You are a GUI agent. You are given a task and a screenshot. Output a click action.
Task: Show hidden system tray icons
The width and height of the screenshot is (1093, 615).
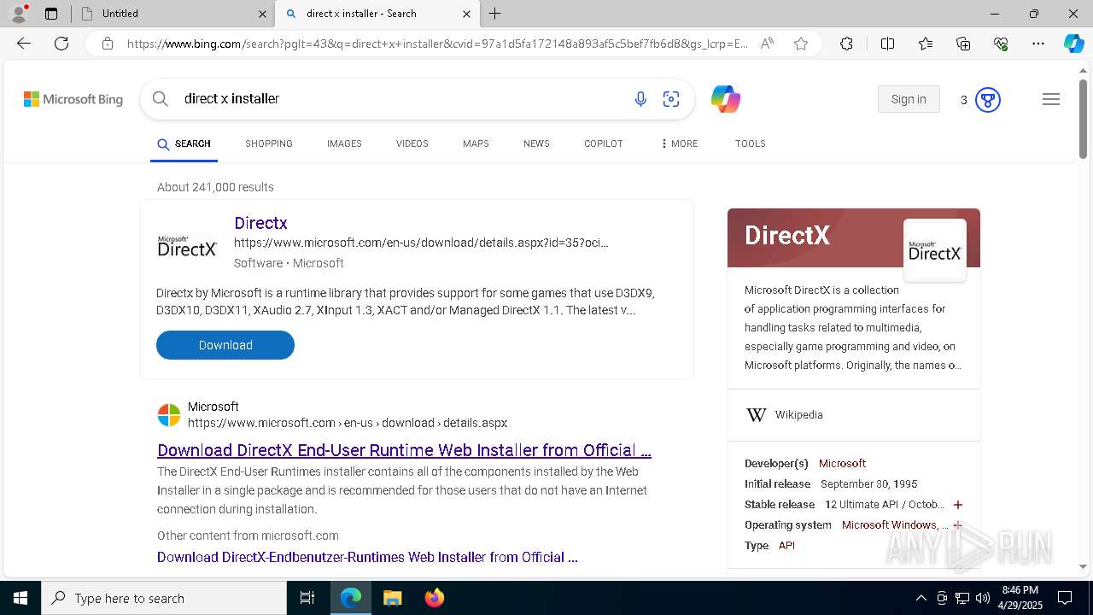(921, 598)
